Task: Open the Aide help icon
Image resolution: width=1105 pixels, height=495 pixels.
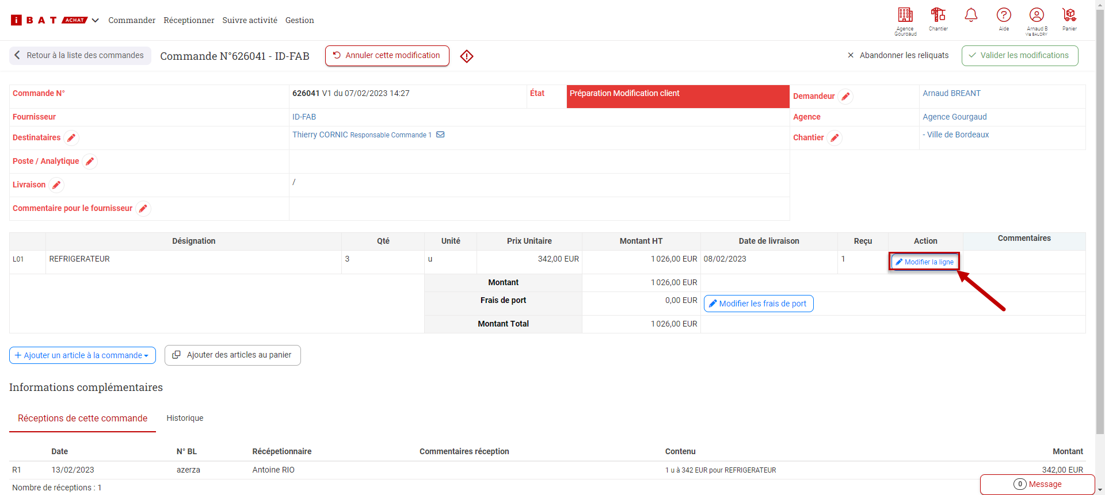Action: (1004, 16)
